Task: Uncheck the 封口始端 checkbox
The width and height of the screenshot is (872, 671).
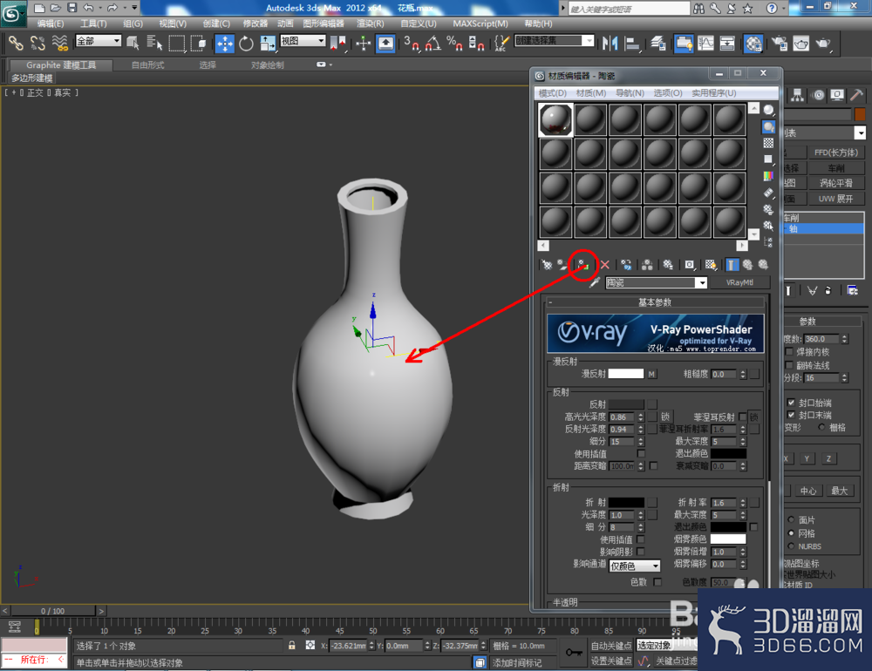Action: click(x=791, y=403)
